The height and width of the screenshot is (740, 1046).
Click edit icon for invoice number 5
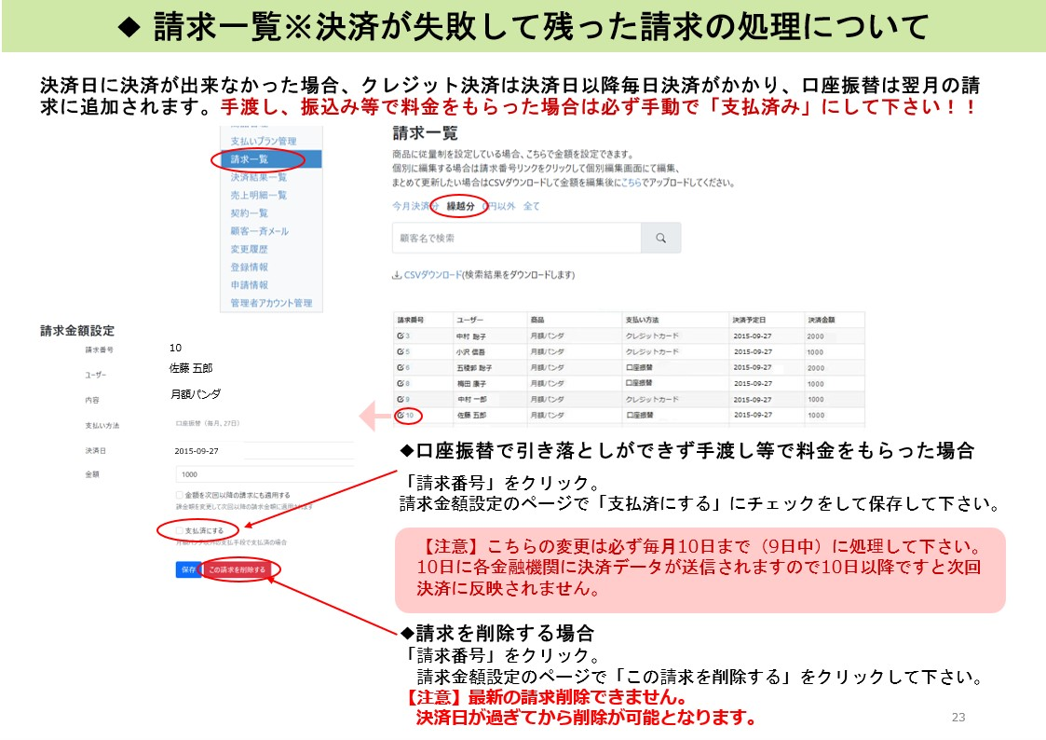point(401,352)
